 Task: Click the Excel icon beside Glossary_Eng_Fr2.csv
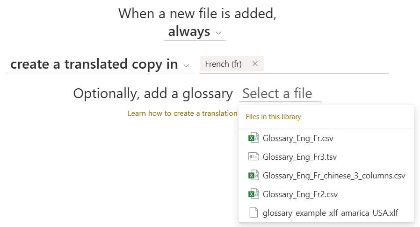tap(253, 194)
